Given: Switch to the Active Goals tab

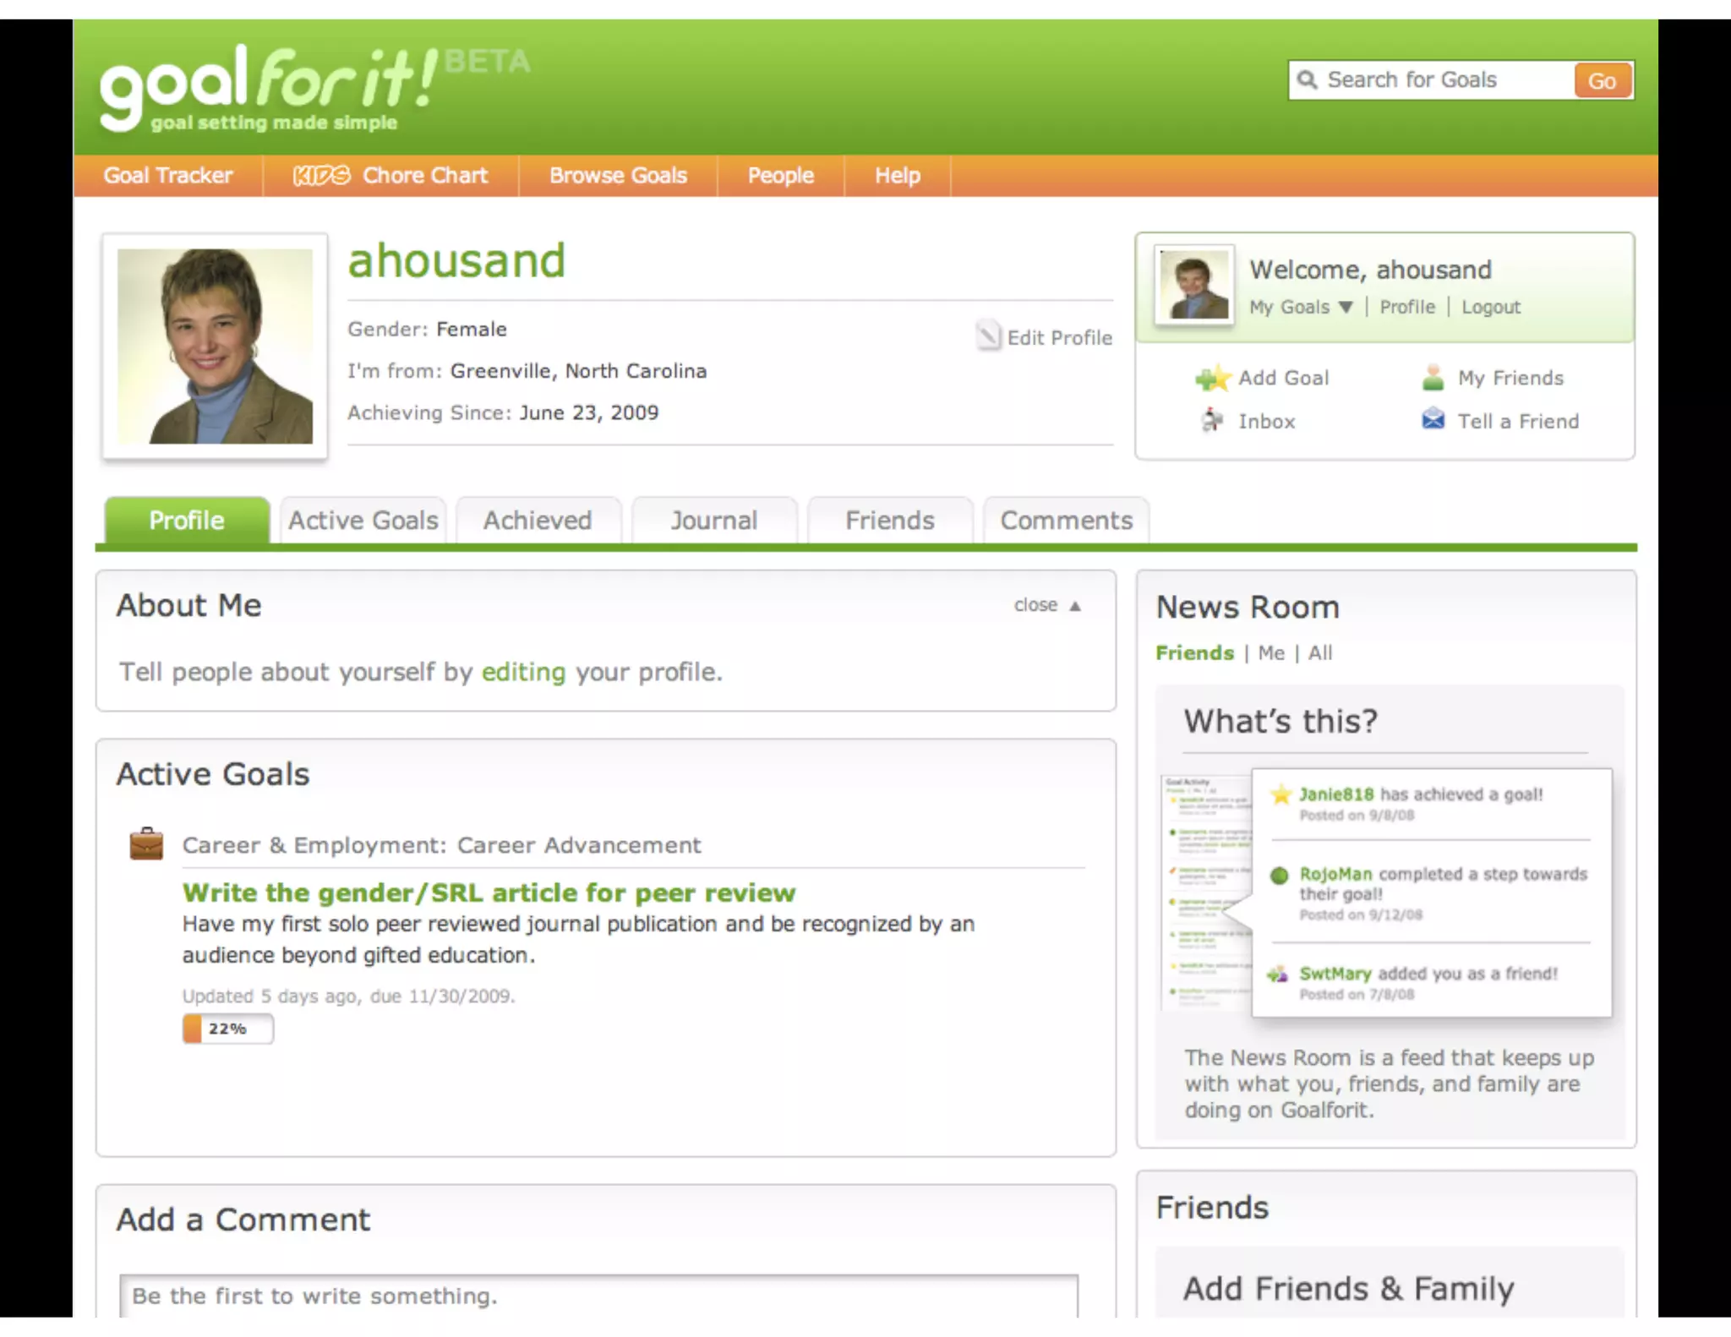Looking at the screenshot, I should pos(363,521).
